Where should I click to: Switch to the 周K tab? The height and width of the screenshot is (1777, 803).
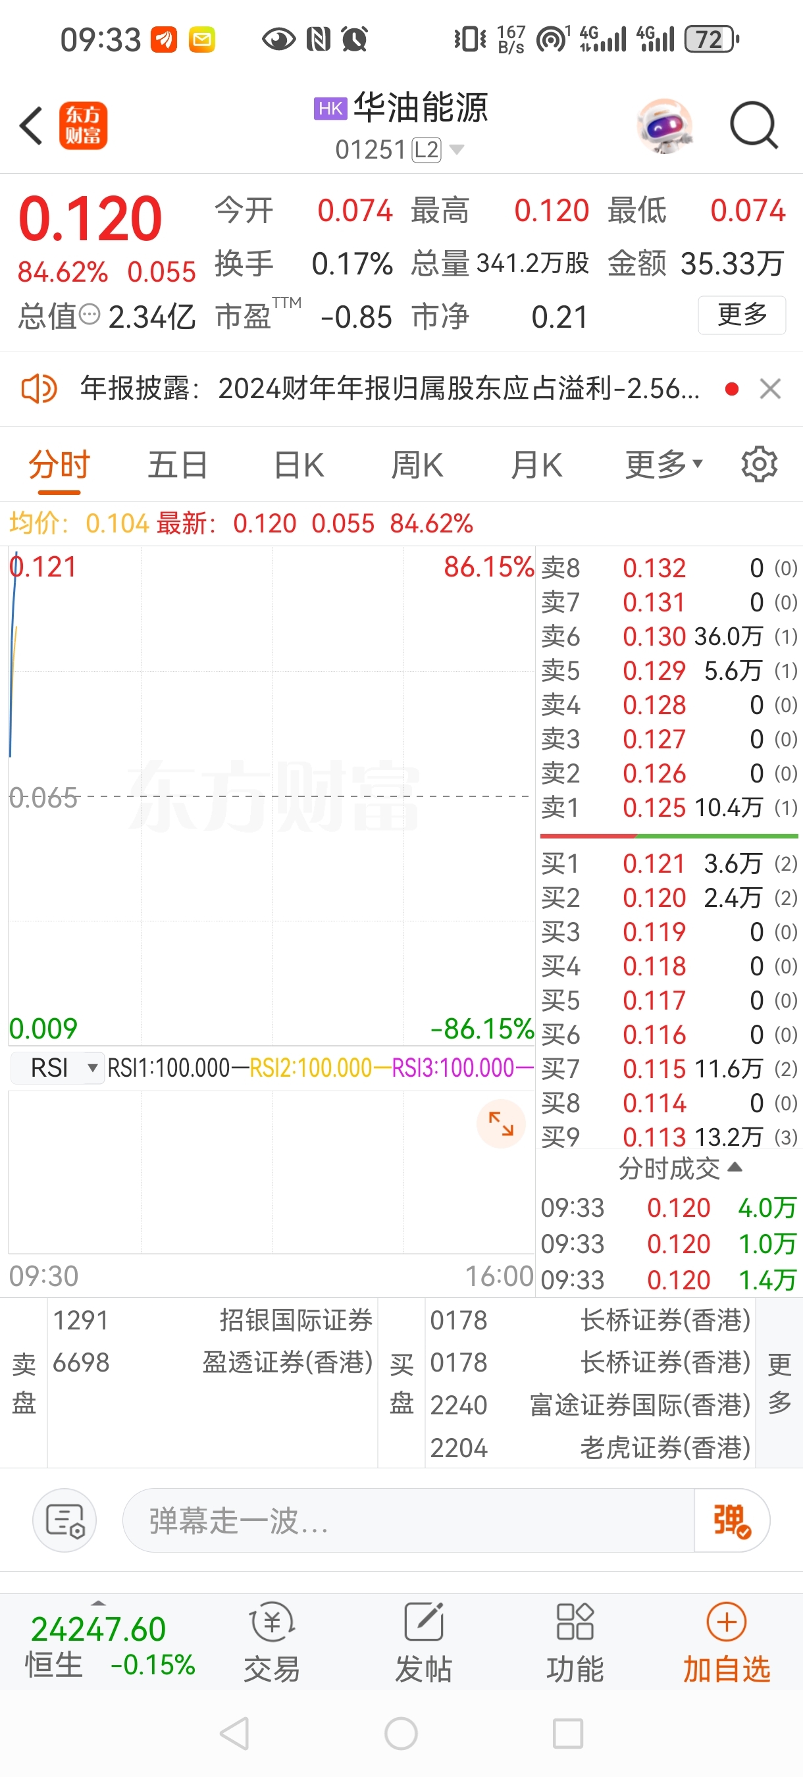click(x=417, y=465)
